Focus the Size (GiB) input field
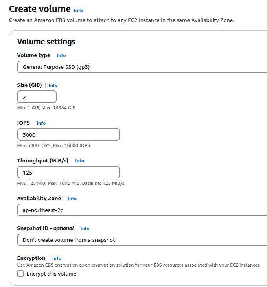The image size is (267, 287). 37,97
